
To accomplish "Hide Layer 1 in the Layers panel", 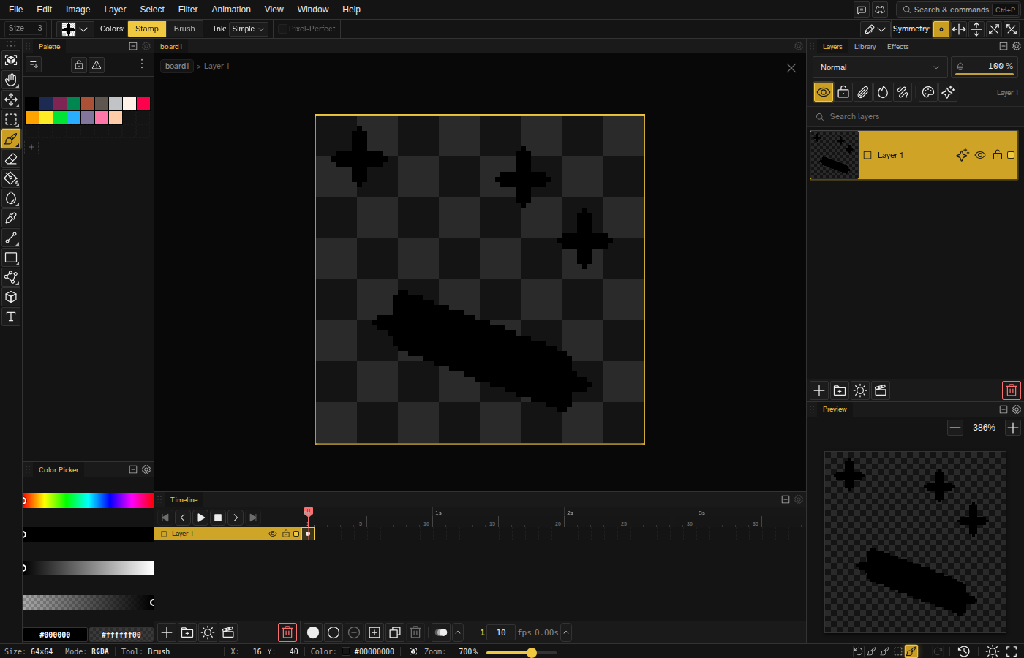I will (x=980, y=155).
